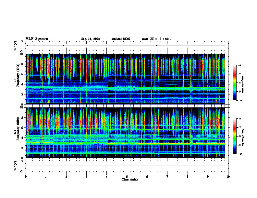
Task: Click time axis tick label "3"
Action: pos(86,177)
